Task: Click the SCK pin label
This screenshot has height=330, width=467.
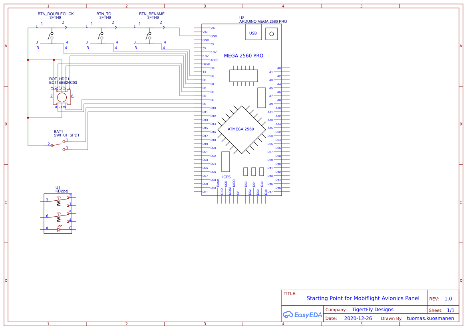Action: click(x=226, y=184)
